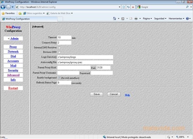193x139 pixels.
Task: Click the Favoritos star icon
Action: (3, 13)
